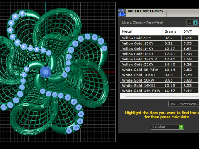The image size is (199, 149).
Task: Click the 6.53 DWT value
Action: 187,86
